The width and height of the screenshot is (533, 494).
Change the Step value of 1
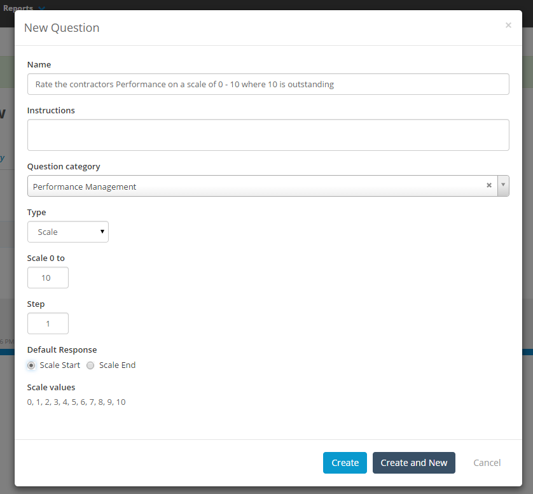(x=48, y=323)
